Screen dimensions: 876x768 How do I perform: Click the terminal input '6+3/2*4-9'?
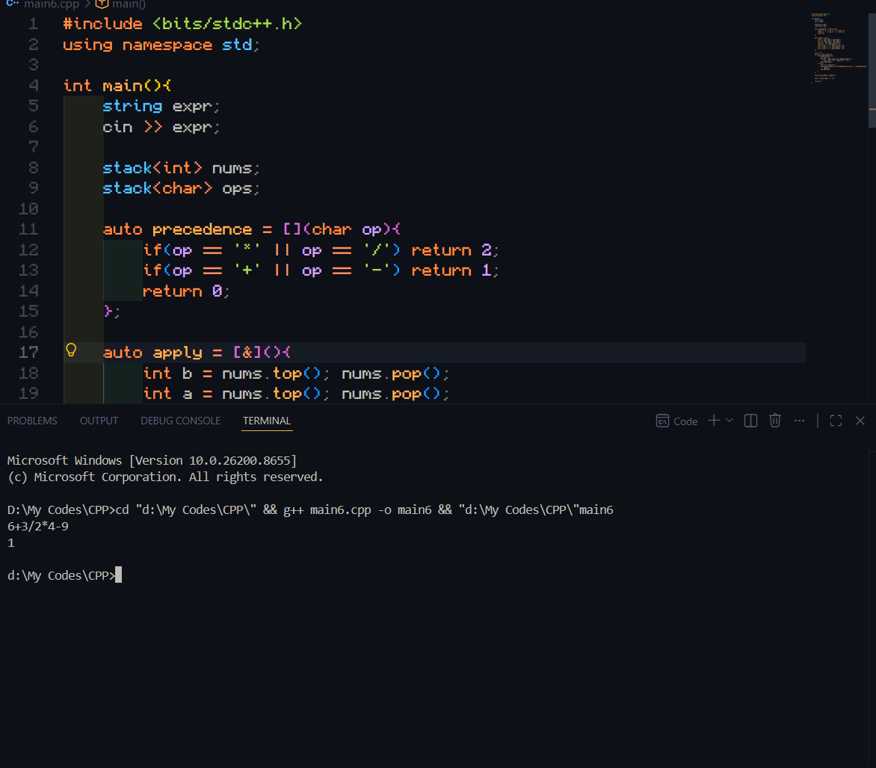point(38,526)
